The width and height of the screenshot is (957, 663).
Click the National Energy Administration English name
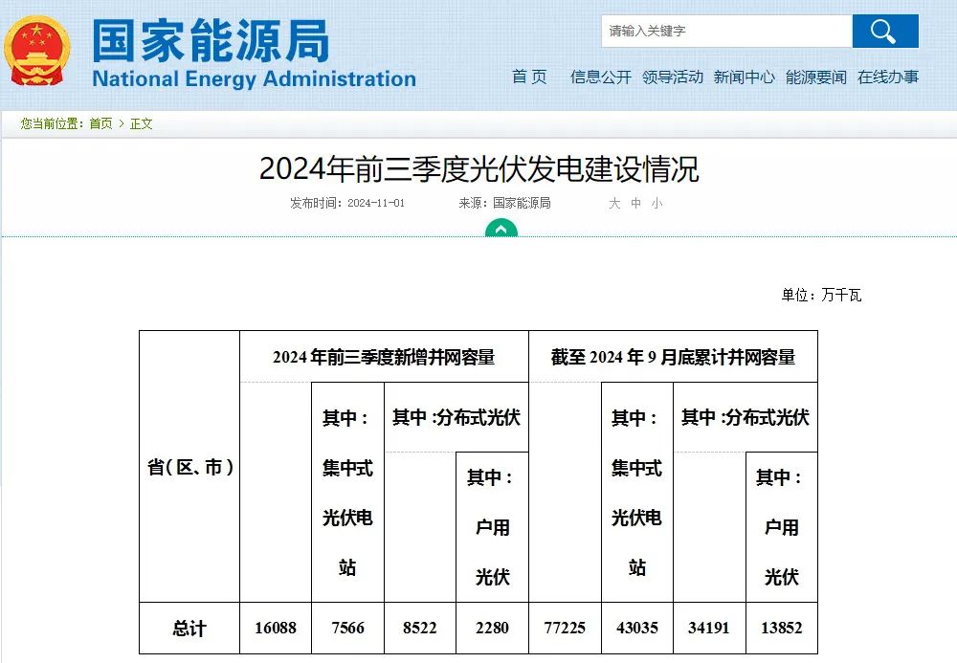[x=254, y=79]
